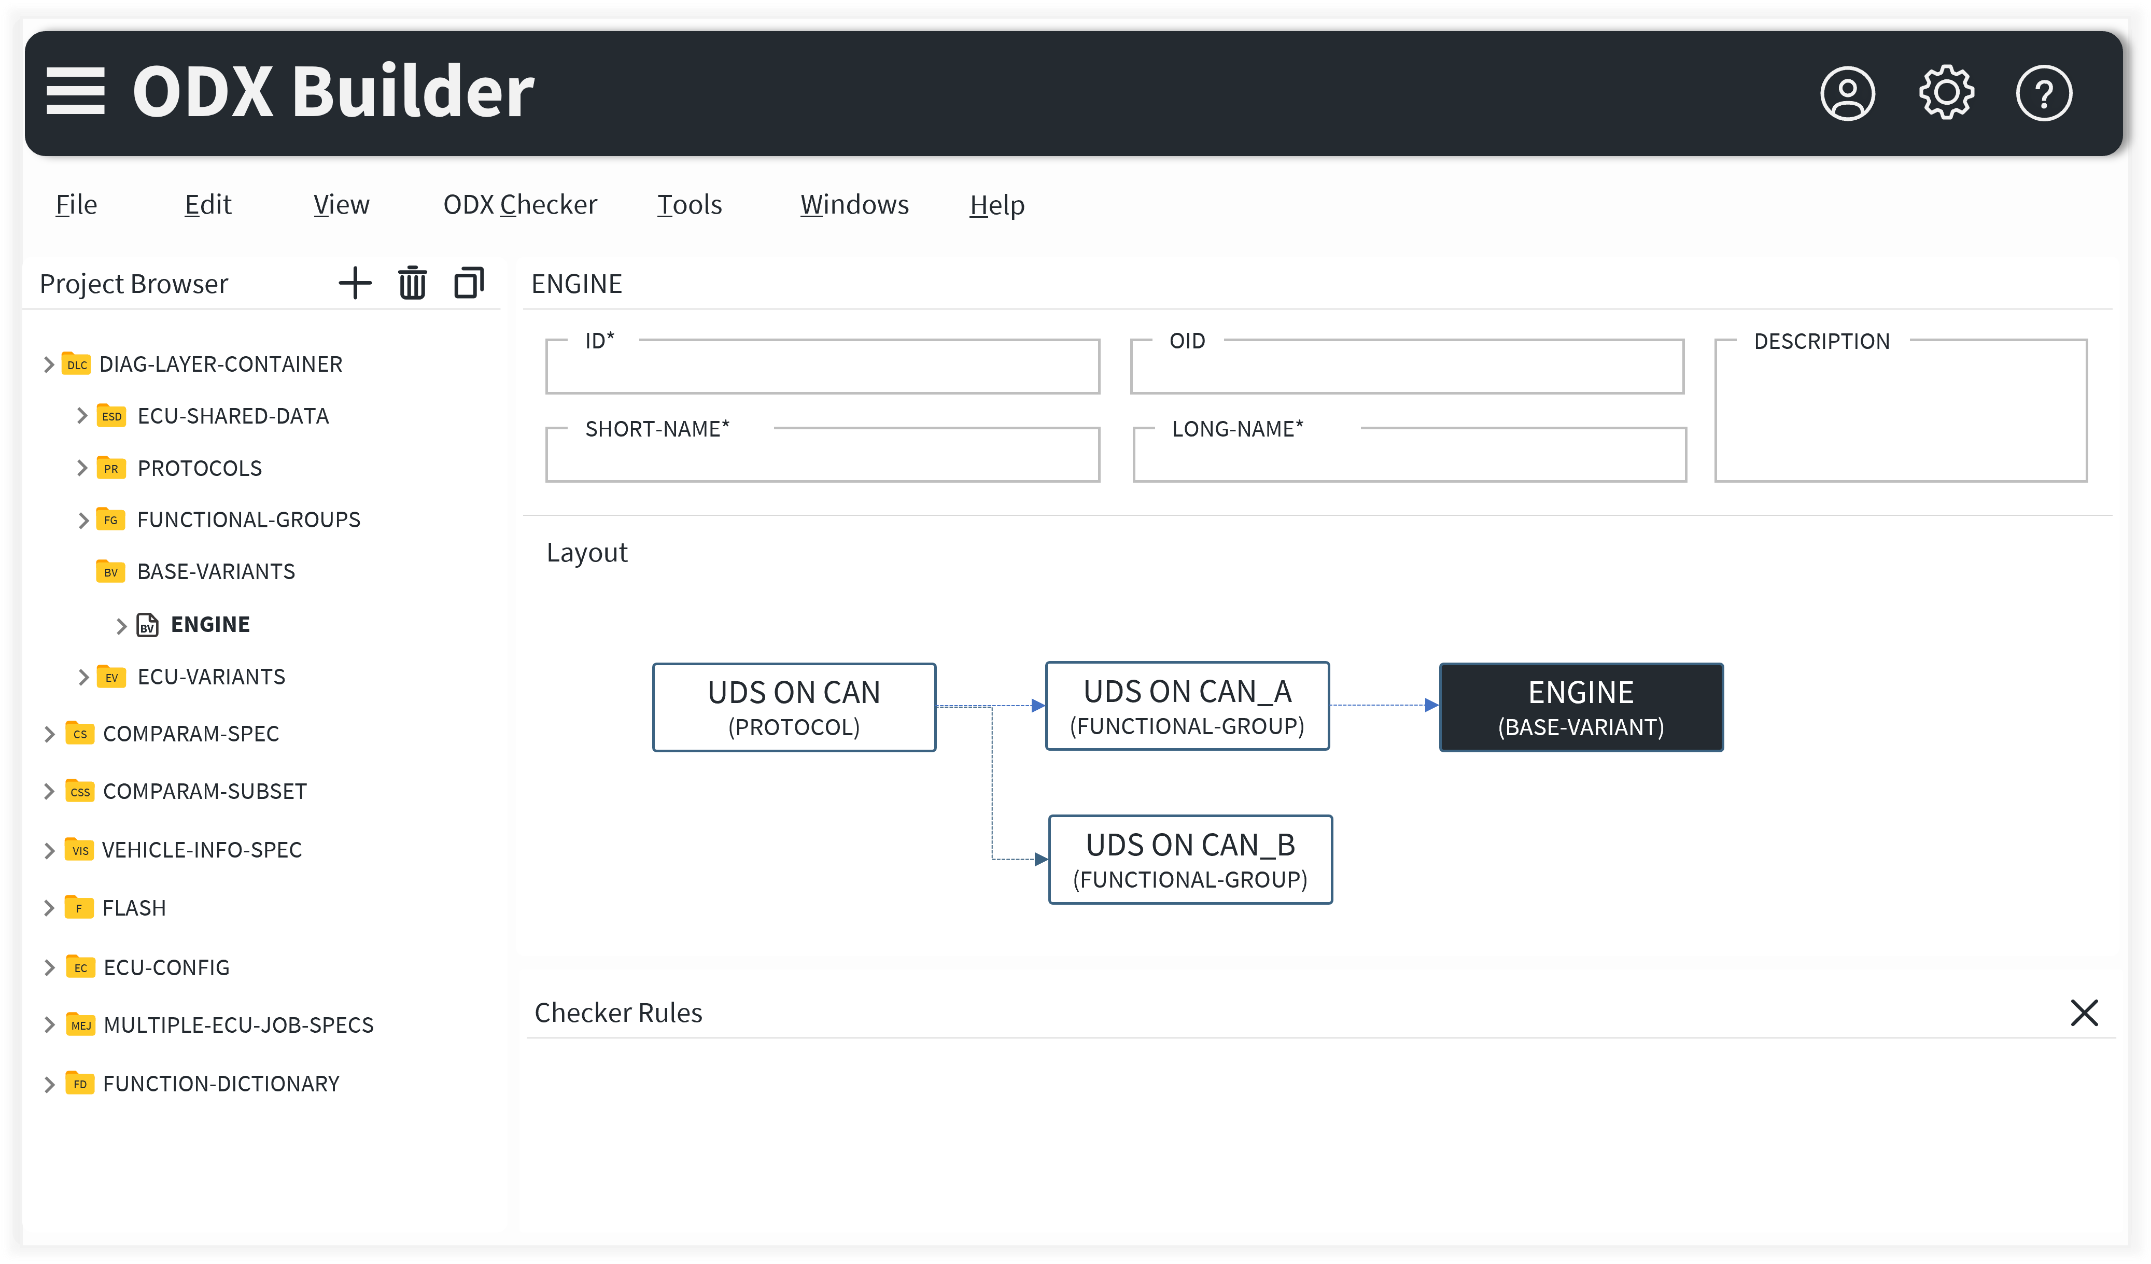Select the ECU-VARIANTS tree item
Image resolution: width=2151 pixels, height=1264 pixels.
pos(211,677)
